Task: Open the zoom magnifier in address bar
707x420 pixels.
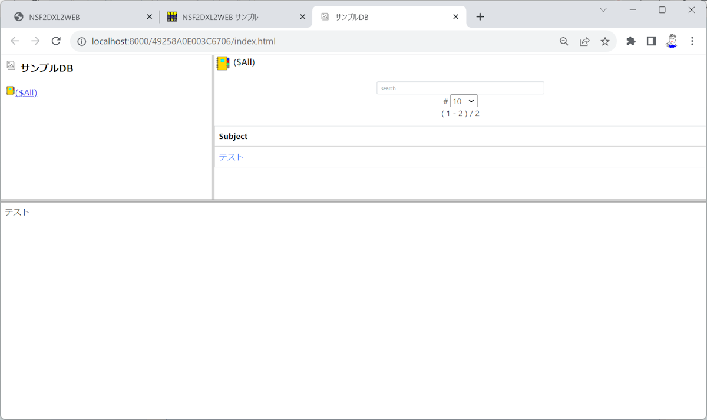Action: [564, 41]
